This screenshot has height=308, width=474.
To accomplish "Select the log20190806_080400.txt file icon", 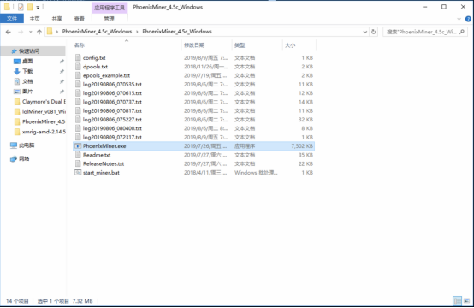I will (x=78, y=128).
